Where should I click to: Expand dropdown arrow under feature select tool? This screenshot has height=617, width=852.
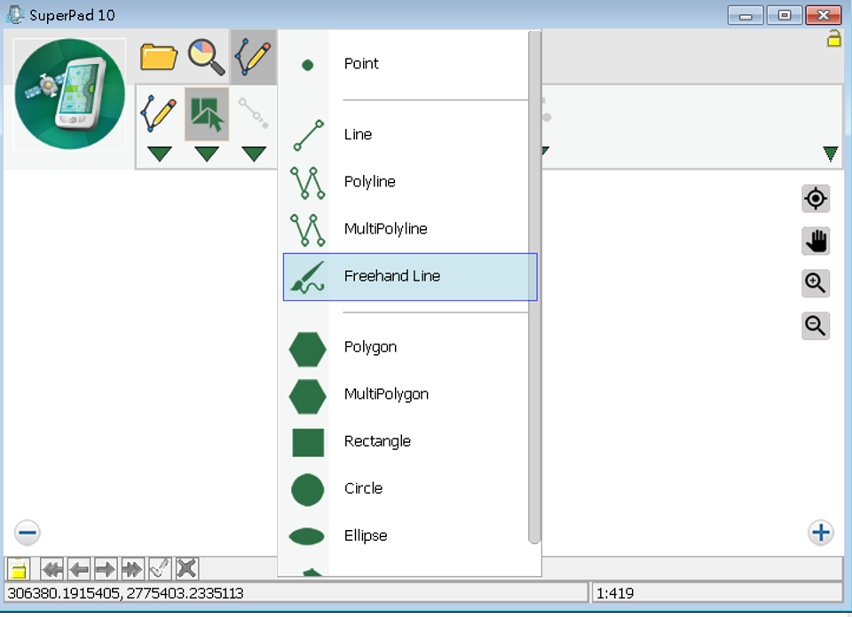207,154
